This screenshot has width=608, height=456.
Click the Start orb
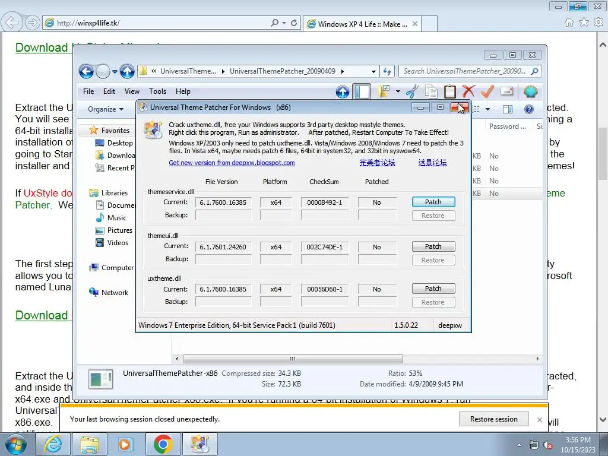(16, 444)
